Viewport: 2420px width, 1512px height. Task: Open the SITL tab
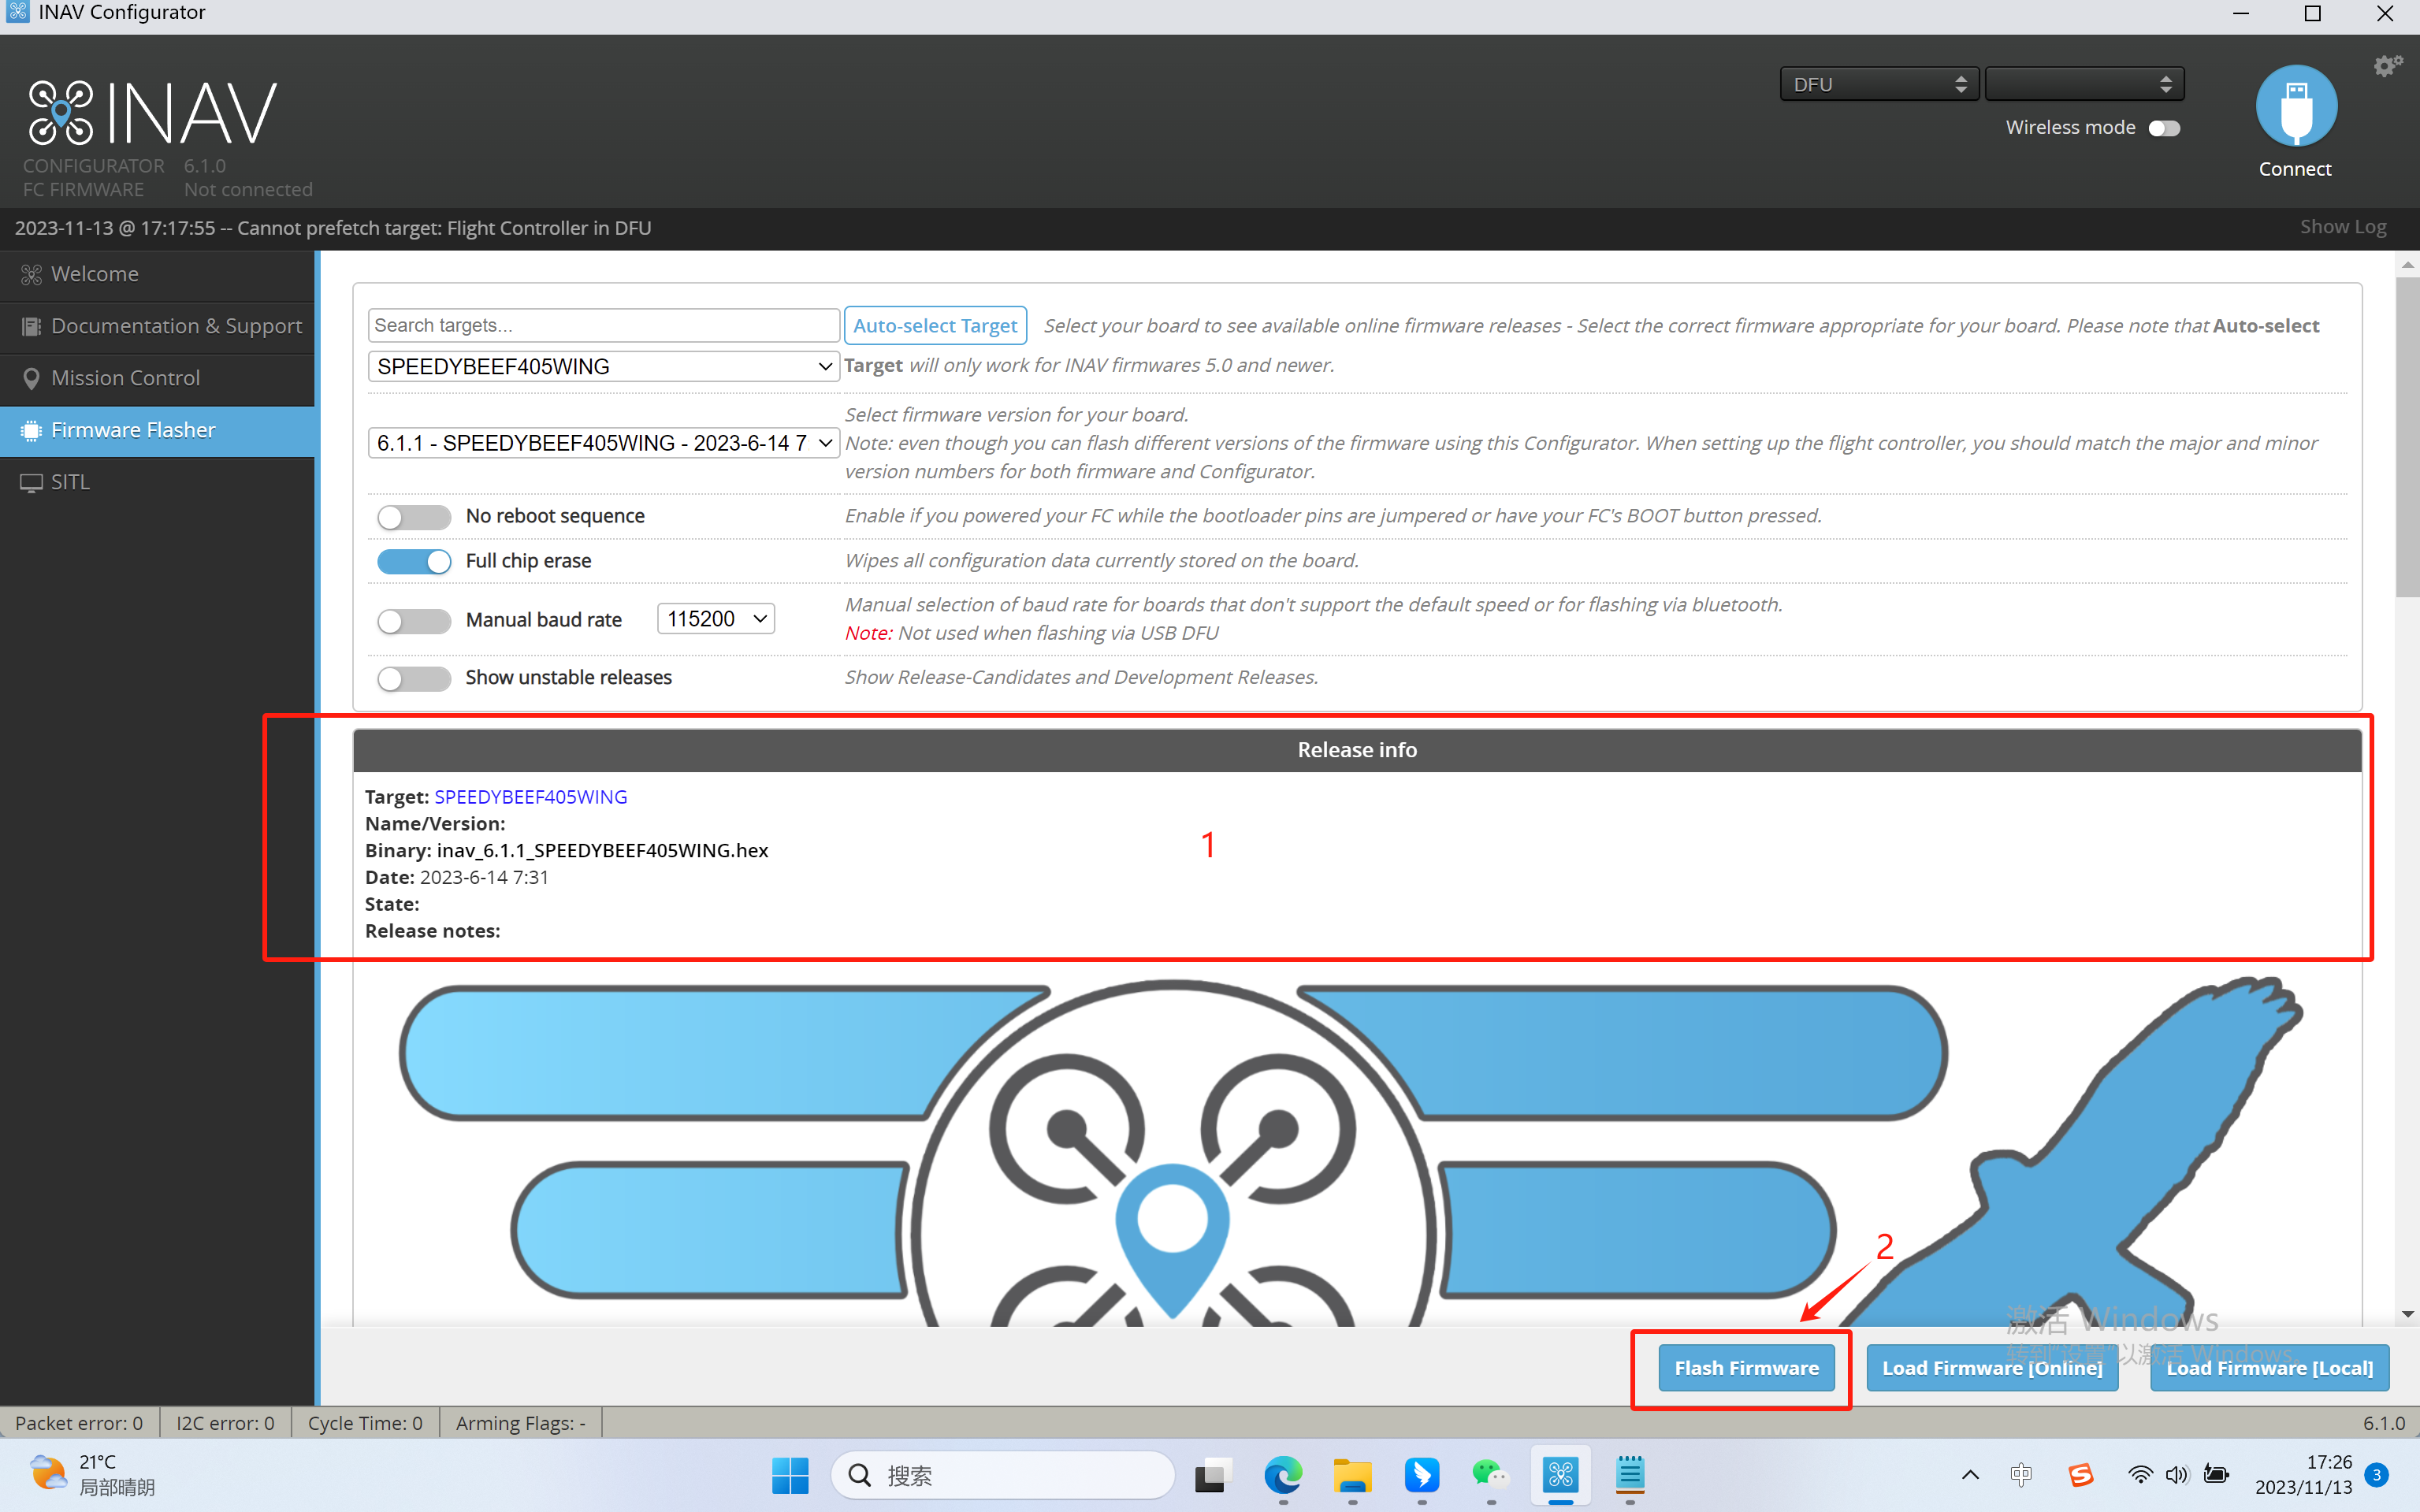pos(158,483)
